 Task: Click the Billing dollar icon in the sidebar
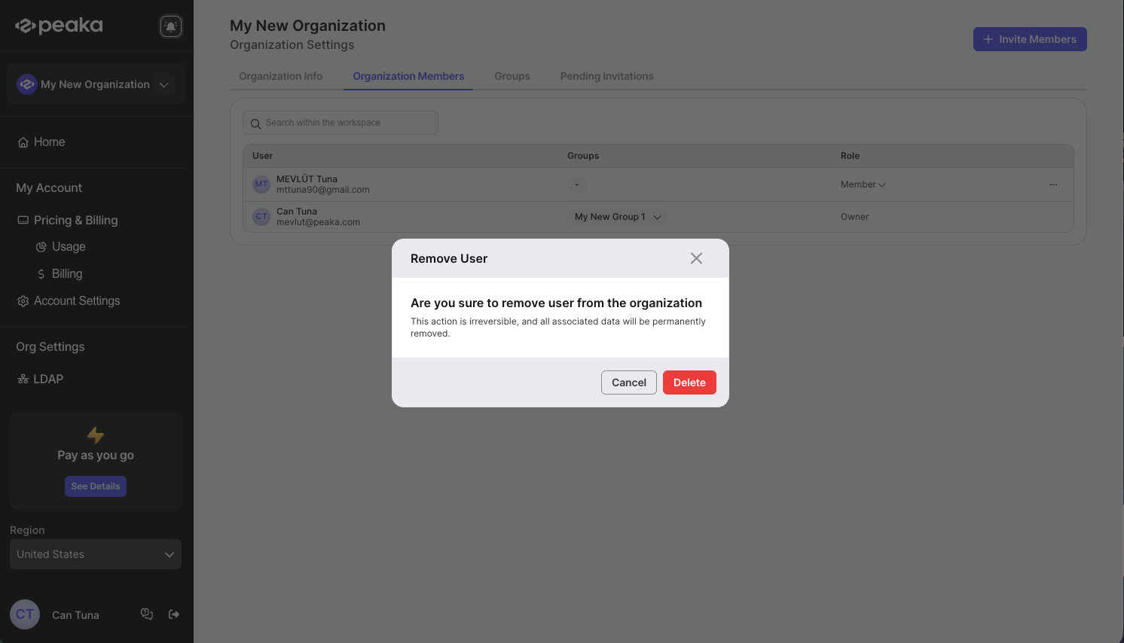[41, 273]
